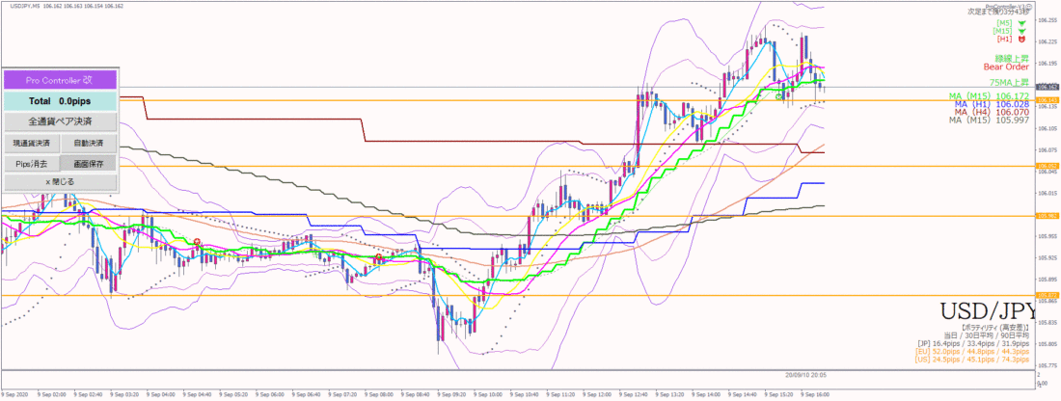Click the Total 0.0pips display
Image resolution: width=1061 pixels, height=401 pixels.
click(61, 101)
